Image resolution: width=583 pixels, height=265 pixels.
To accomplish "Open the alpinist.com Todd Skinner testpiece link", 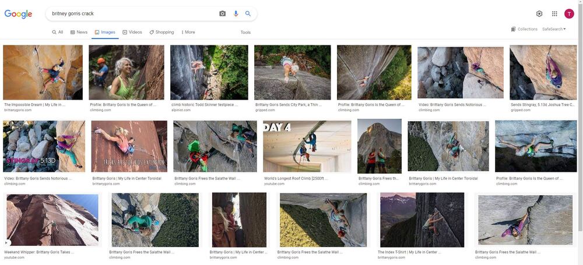I will [x=205, y=105].
